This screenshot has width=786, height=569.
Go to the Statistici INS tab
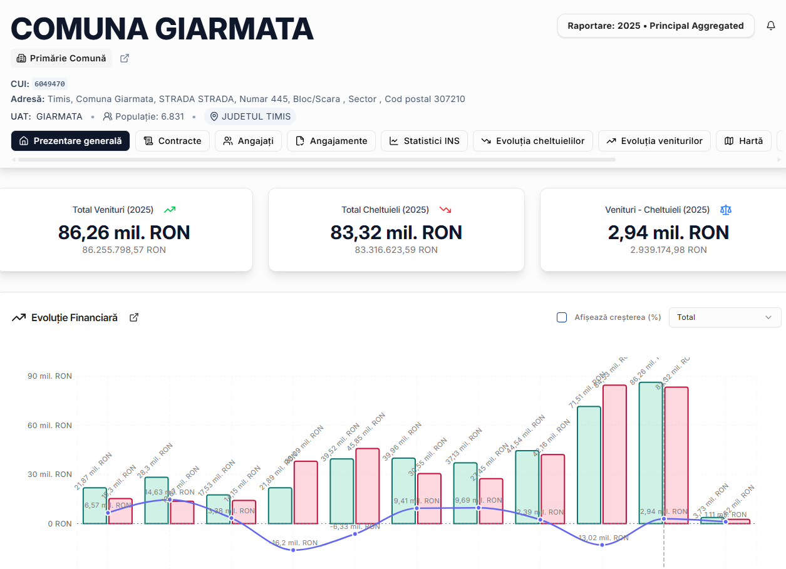pos(424,141)
